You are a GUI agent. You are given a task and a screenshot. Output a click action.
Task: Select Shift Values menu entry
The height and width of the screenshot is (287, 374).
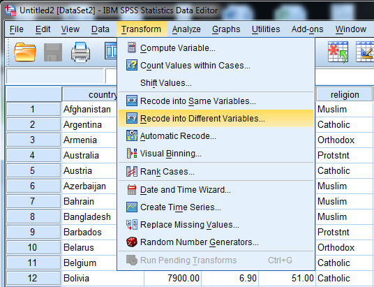pos(216,82)
